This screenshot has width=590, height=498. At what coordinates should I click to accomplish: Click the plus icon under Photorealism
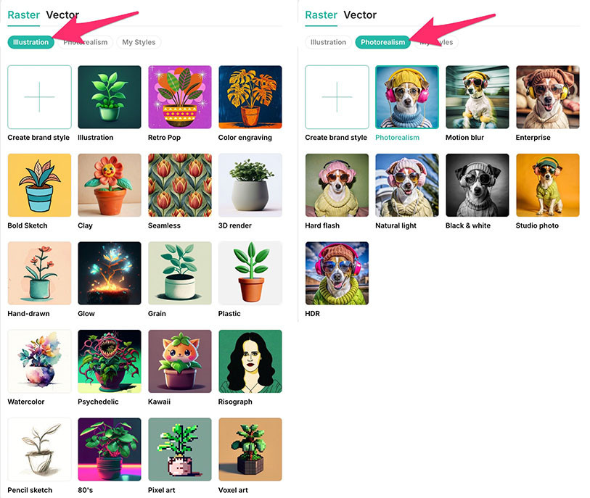click(337, 97)
